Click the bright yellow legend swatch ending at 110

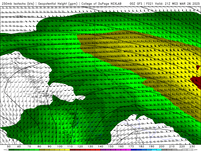[x=67, y=150]
